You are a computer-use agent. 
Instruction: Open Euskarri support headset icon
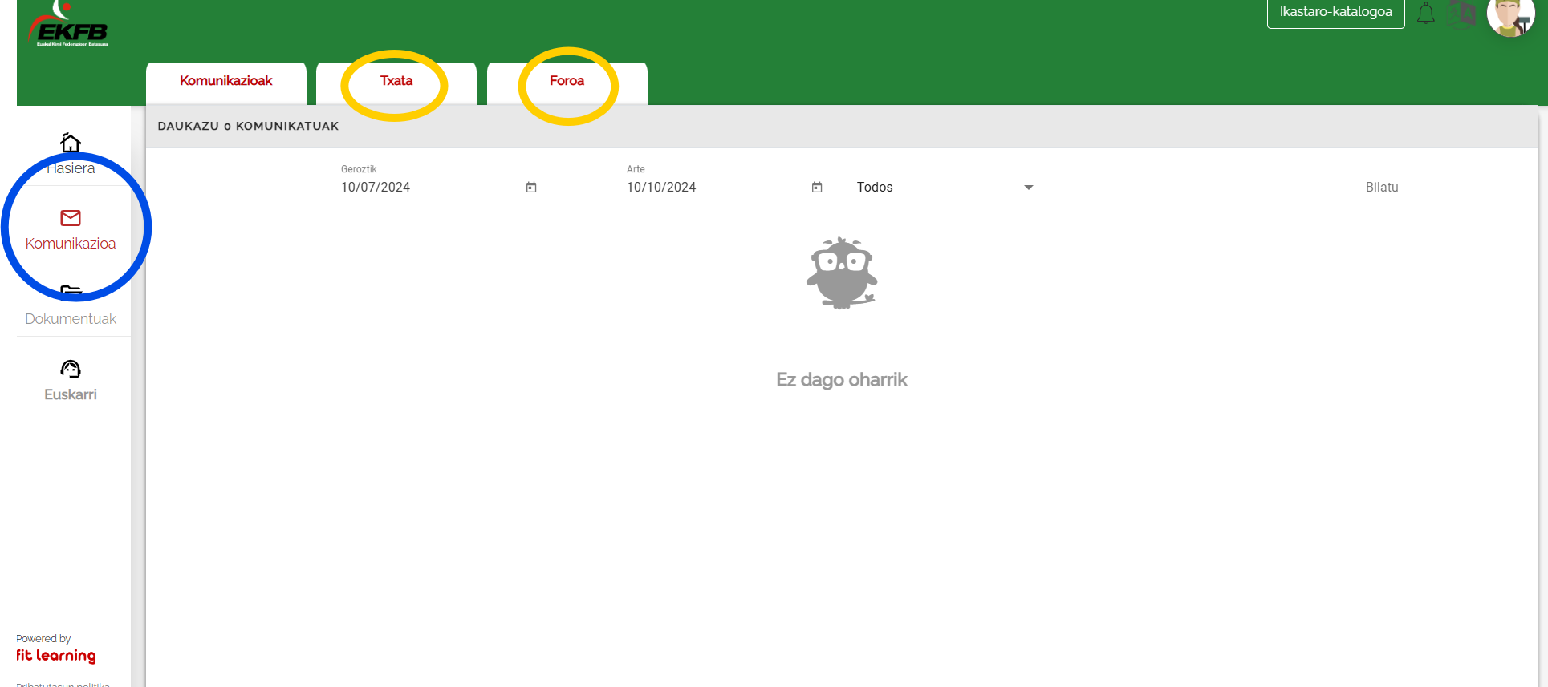coord(71,369)
